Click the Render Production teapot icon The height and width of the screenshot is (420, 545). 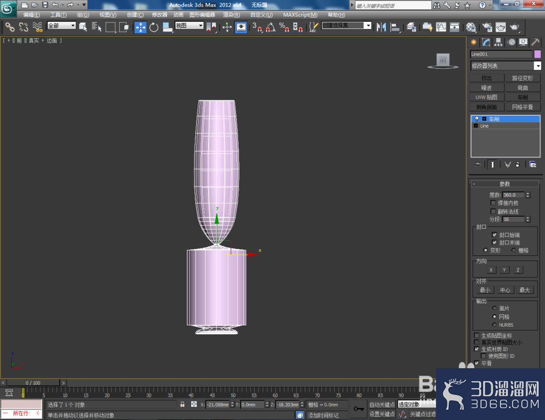click(x=514, y=27)
